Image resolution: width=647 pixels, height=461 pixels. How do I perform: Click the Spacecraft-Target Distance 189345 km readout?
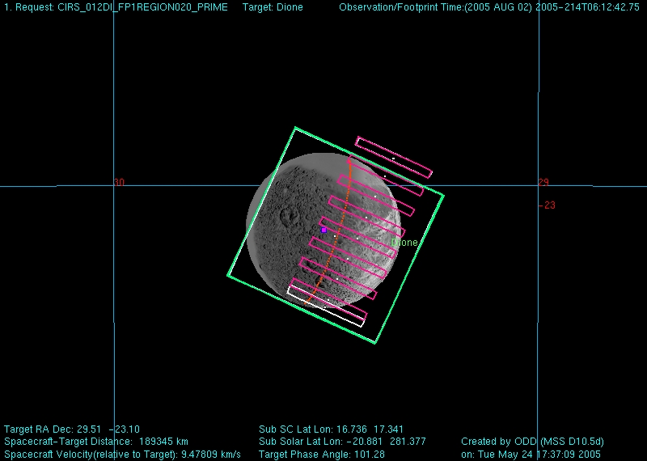pyautogui.click(x=96, y=442)
